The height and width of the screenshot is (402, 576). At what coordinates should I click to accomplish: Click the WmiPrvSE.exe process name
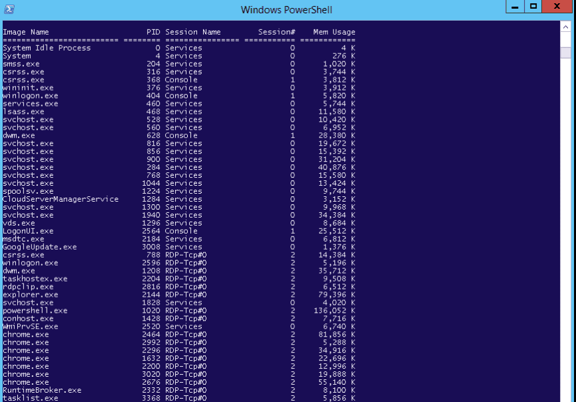[31, 327]
